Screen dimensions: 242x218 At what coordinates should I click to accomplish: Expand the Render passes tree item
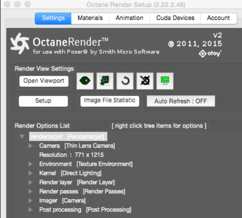point(31,191)
